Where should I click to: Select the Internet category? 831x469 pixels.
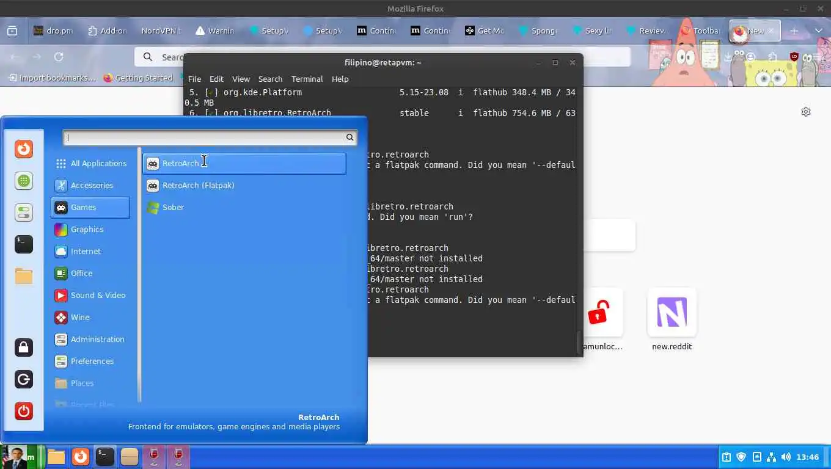(90, 251)
